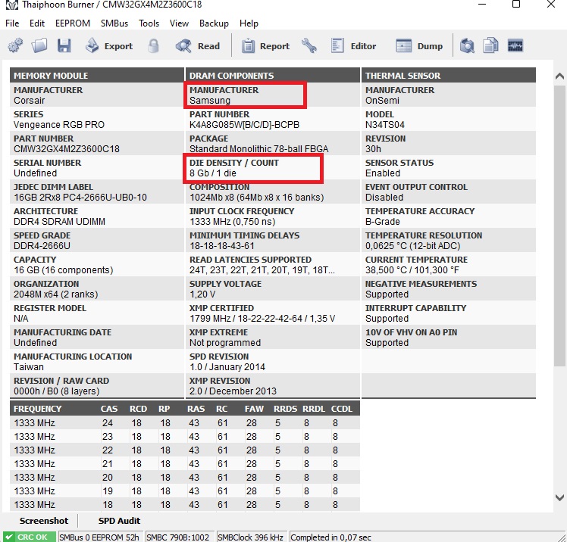This screenshot has width=567, height=542.
Task: Open the View menu
Action: pyautogui.click(x=179, y=23)
